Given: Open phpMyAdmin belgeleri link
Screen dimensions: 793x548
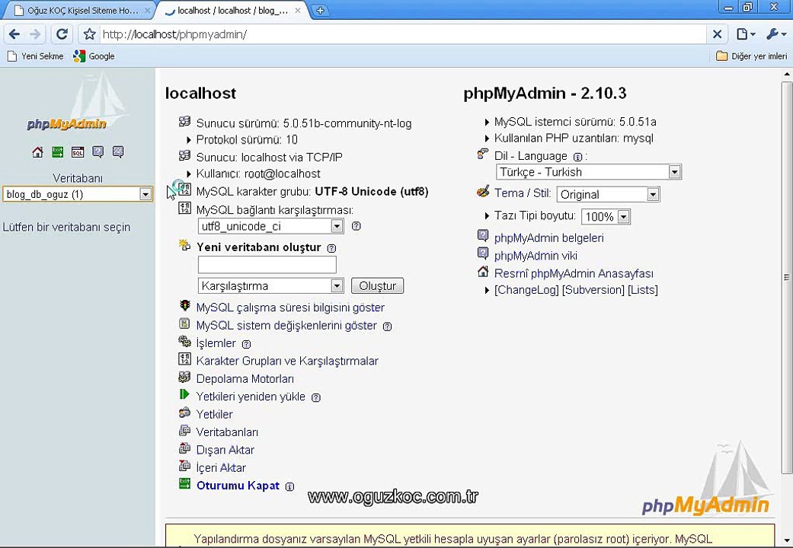Looking at the screenshot, I should [548, 237].
